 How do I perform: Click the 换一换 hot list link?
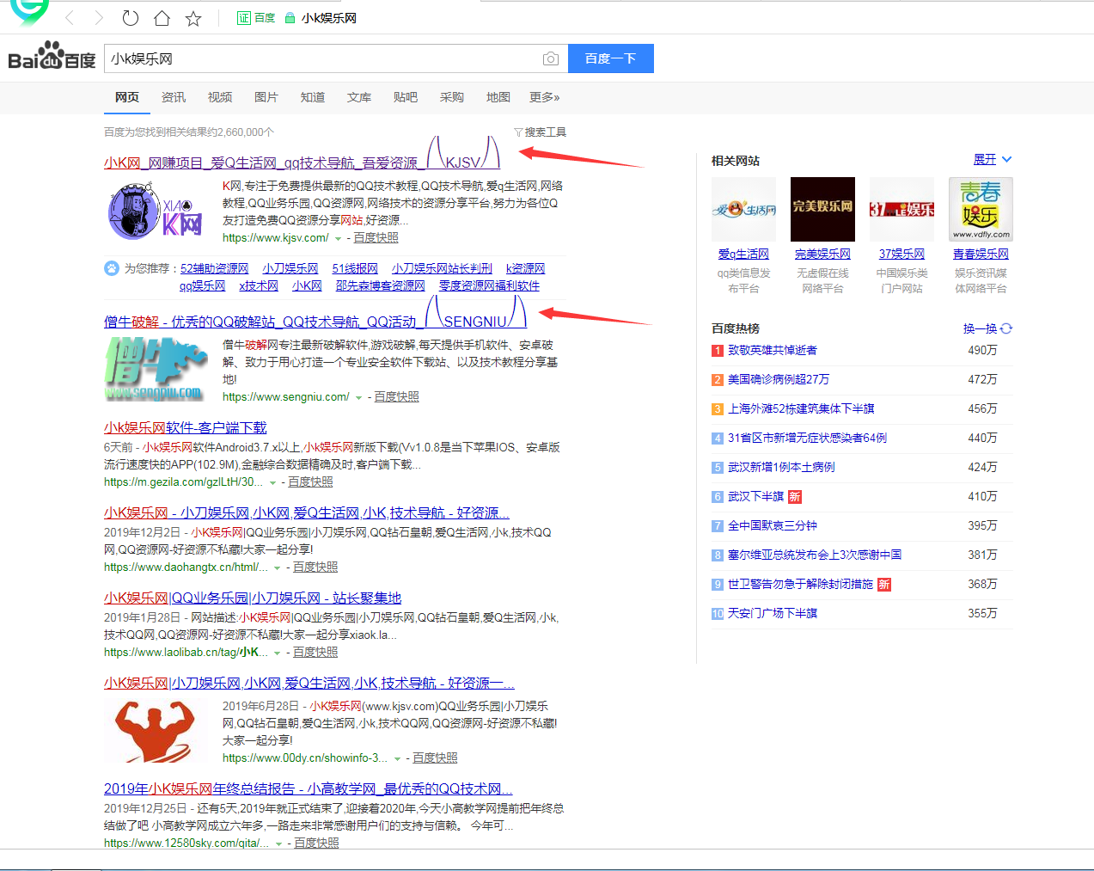(x=980, y=328)
